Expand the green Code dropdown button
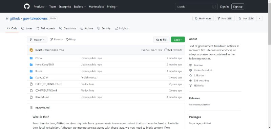Viewport: 271px width, 129px height. [x=178, y=40]
